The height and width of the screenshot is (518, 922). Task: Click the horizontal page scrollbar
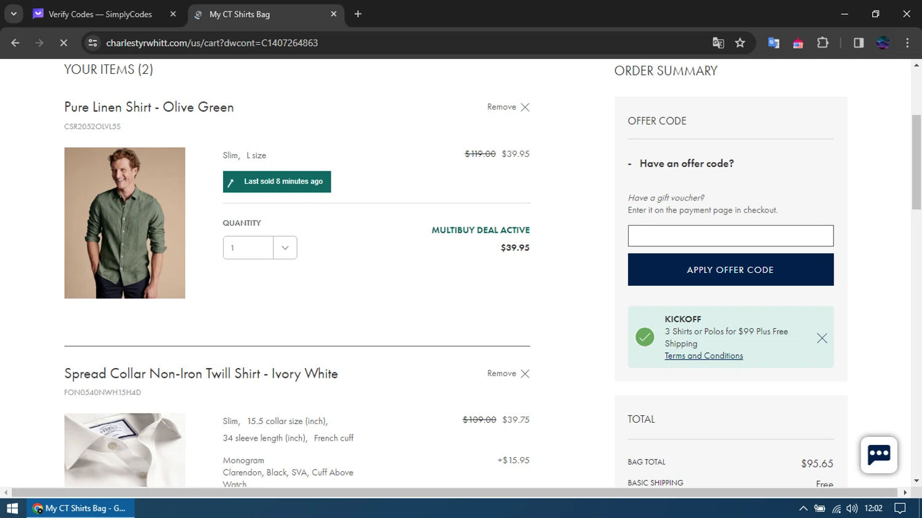(x=454, y=493)
